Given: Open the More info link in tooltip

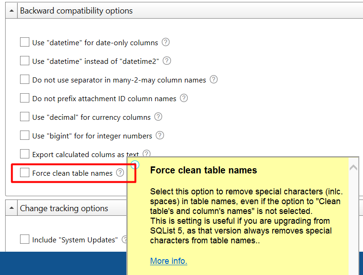Looking at the screenshot, I should coord(169,261).
